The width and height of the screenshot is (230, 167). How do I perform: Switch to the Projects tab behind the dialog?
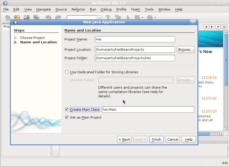6,27
